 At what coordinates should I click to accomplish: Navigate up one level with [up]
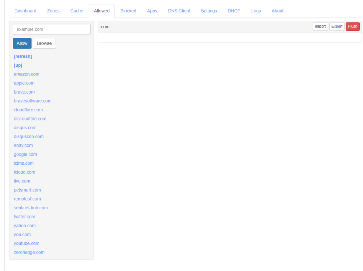tap(18, 65)
